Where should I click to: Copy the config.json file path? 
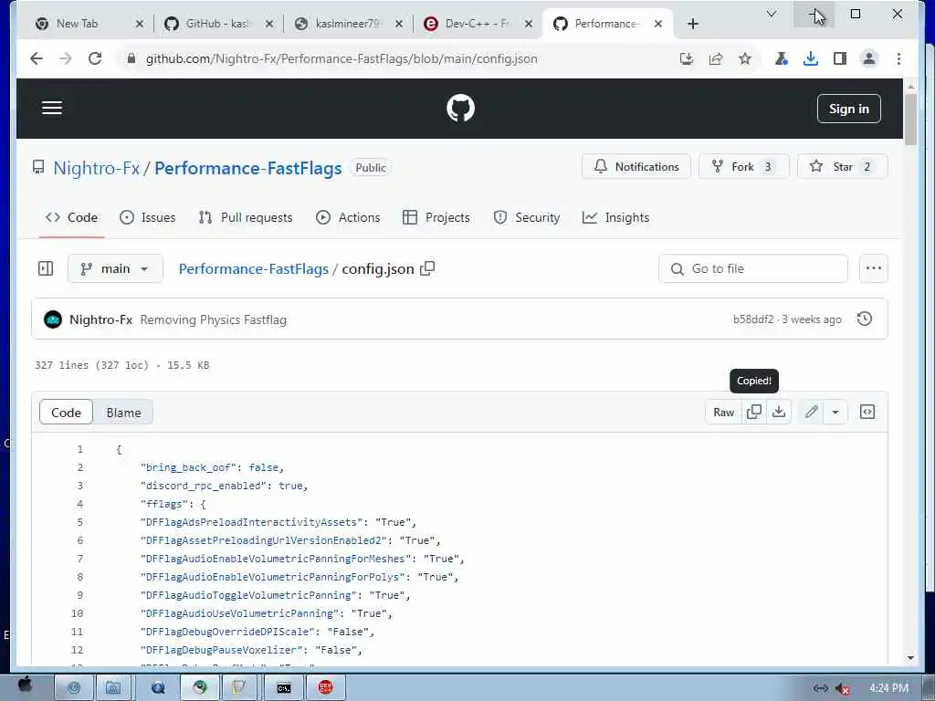(x=427, y=268)
